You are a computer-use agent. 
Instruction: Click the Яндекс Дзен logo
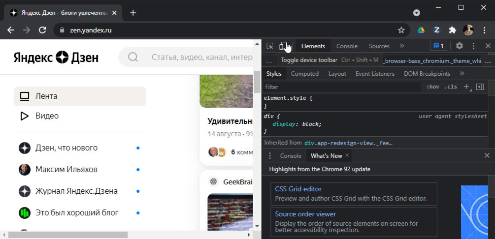click(x=56, y=58)
